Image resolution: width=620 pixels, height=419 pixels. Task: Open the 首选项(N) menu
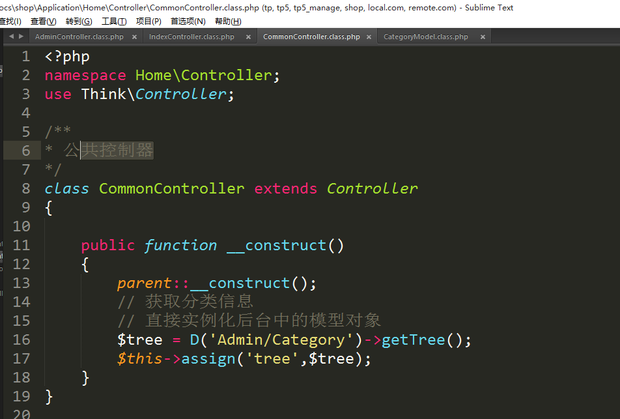[x=188, y=22]
